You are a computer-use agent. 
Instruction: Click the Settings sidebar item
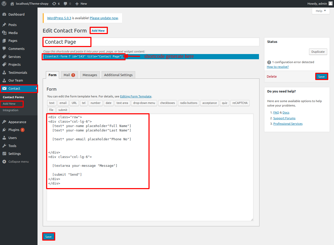pyautogui.click(x=14, y=154)
